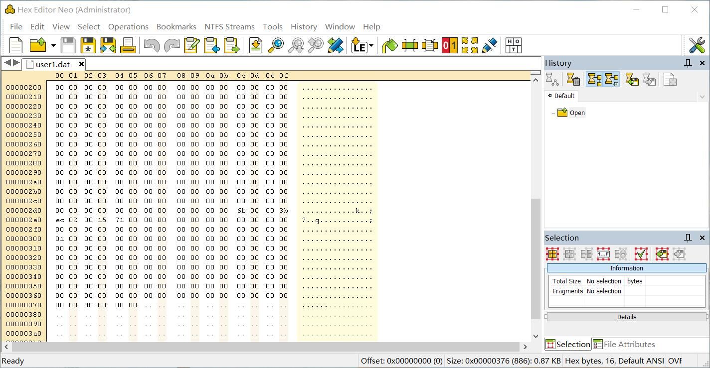The height and width of the screenshot is (368, 710).
Task: Click the clipboard icon with blue arrow
Action: tap(212, 45)
